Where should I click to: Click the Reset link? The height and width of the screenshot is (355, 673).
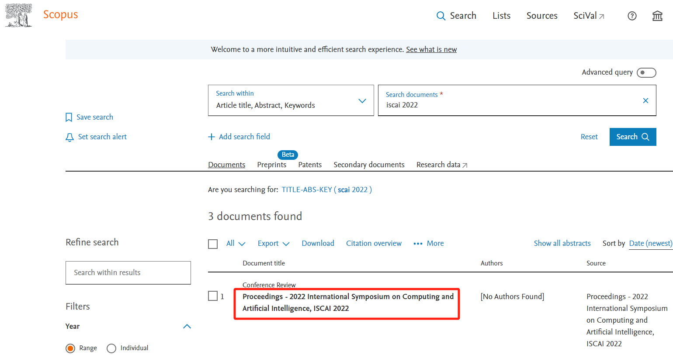[x=589, y=137]
